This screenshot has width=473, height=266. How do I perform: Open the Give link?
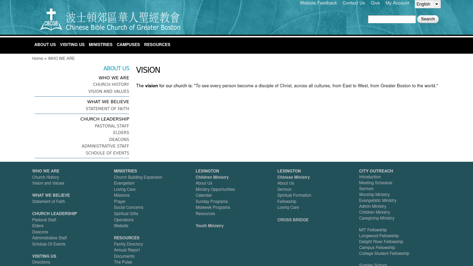point(375,3)
